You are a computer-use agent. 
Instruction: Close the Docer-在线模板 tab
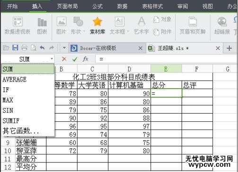[x=141, y=48]
